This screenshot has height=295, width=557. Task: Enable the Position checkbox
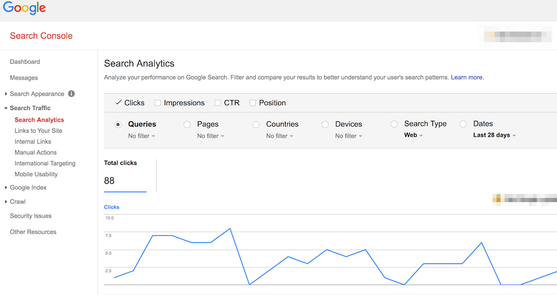(252, 103)
